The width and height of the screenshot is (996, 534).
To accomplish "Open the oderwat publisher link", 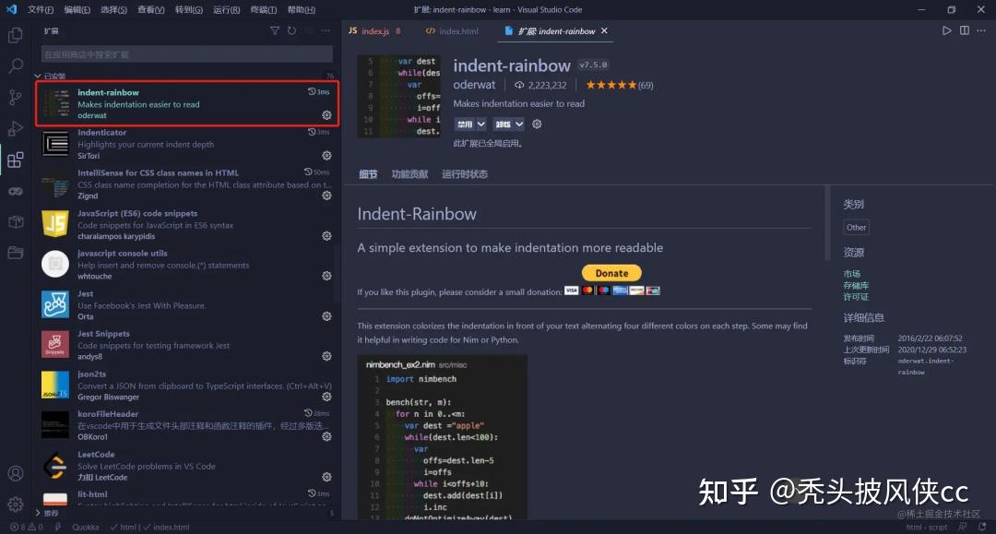I will tap(474, 85).
